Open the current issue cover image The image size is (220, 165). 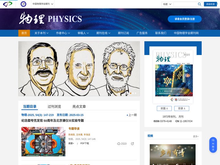pyautogui.click(x=173, y=77)
